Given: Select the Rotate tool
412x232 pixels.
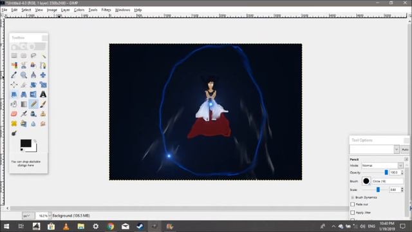Looking at the screenshot, I should pos(33,84).
